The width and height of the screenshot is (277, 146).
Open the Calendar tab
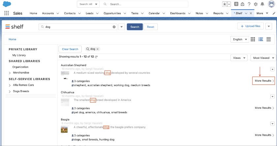(154, 13)
